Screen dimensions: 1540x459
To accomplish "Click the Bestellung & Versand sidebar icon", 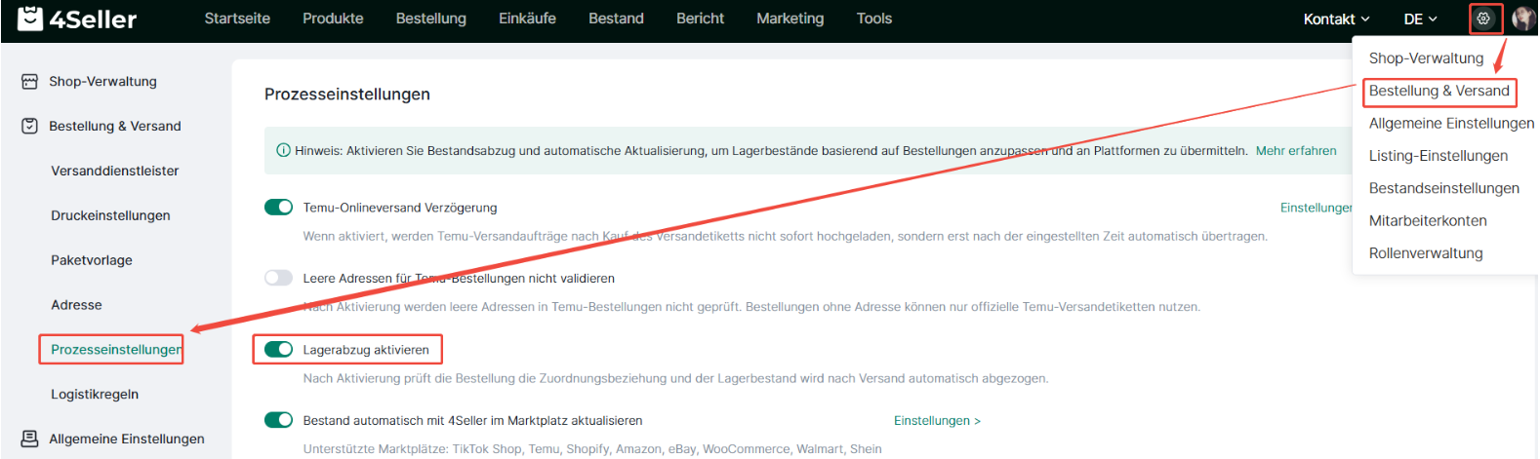I will pyautogui.click(x=30, y=127).
